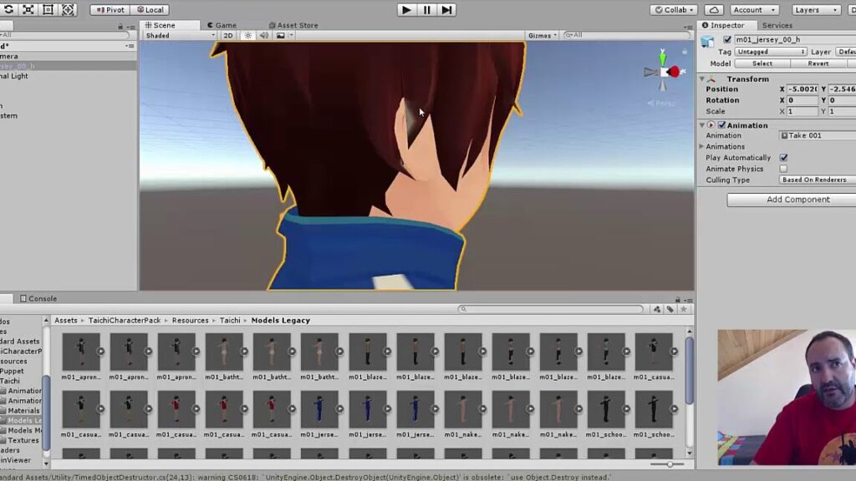Uncheck Play Automatically
This screenshot has width=856, height=481.
coord(783,158)
